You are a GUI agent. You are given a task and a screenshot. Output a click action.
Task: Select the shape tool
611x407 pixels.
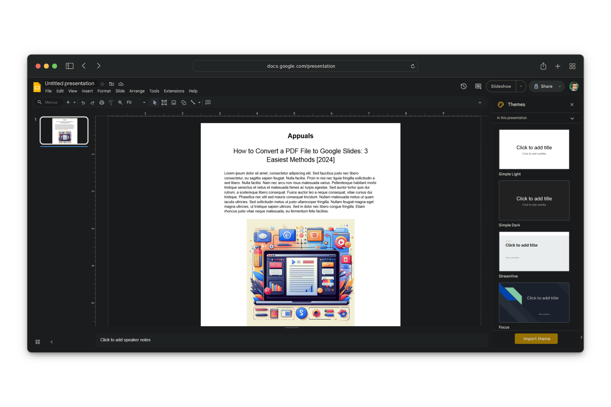point(184,102)
